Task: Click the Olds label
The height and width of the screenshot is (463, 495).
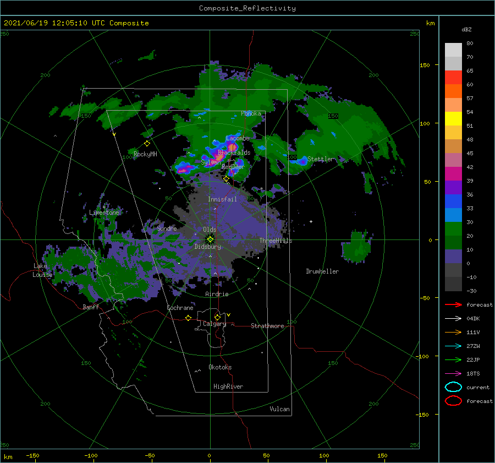Action: pos(210,230)
